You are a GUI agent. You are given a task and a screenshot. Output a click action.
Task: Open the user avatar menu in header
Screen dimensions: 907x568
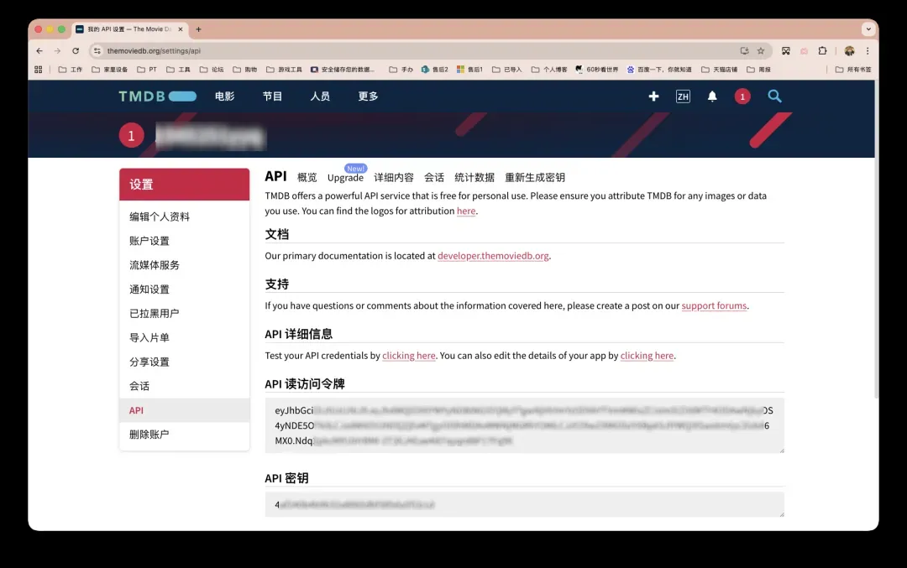click(x=742, y=96)
